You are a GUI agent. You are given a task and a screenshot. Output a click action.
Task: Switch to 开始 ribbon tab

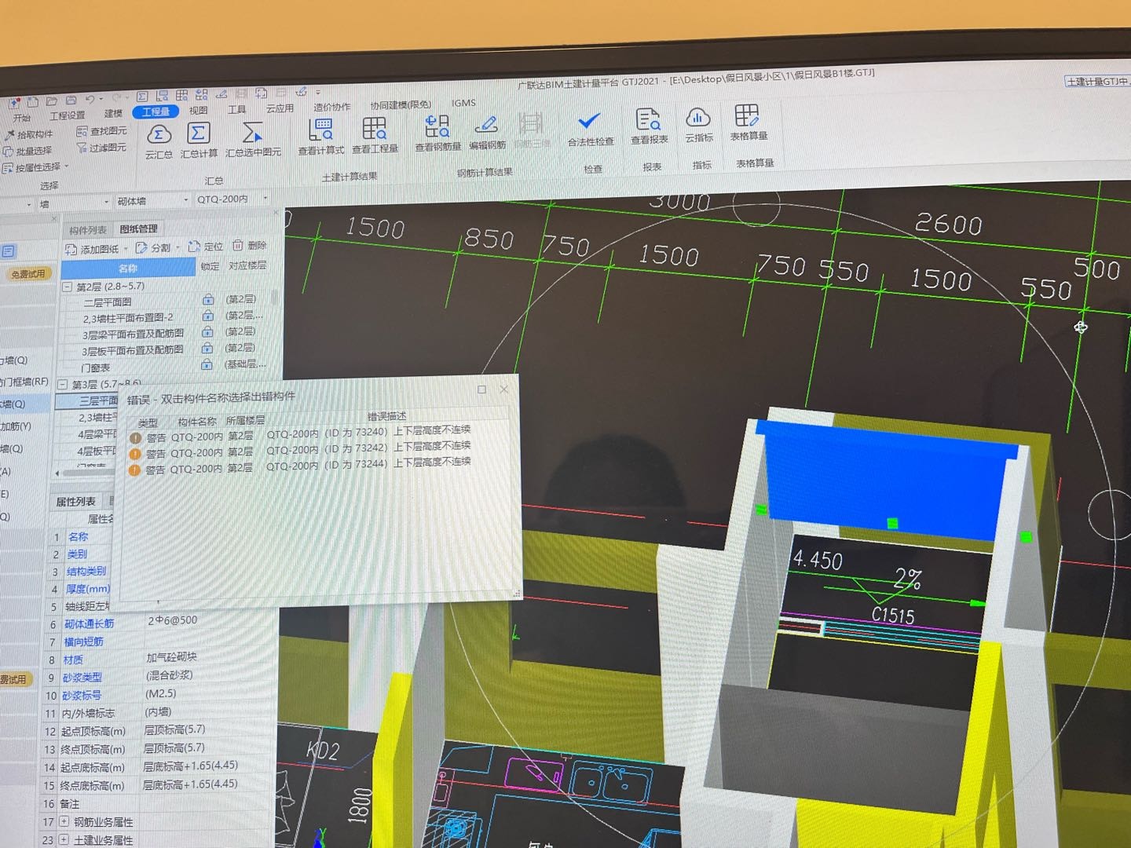[22, 119]
